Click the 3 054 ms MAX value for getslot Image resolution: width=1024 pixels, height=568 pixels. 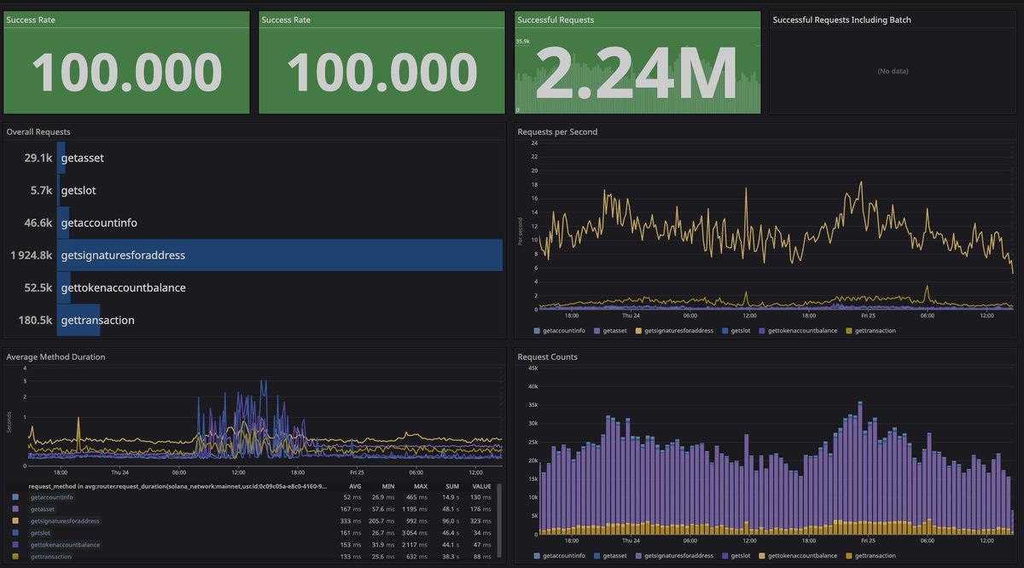tap(416, 532)
